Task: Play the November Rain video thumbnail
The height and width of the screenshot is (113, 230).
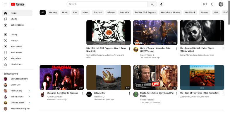Action: point(155,33)
